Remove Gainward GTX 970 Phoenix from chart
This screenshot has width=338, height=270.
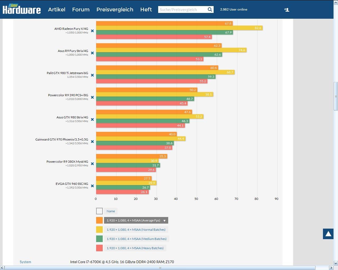coord(92,142)
